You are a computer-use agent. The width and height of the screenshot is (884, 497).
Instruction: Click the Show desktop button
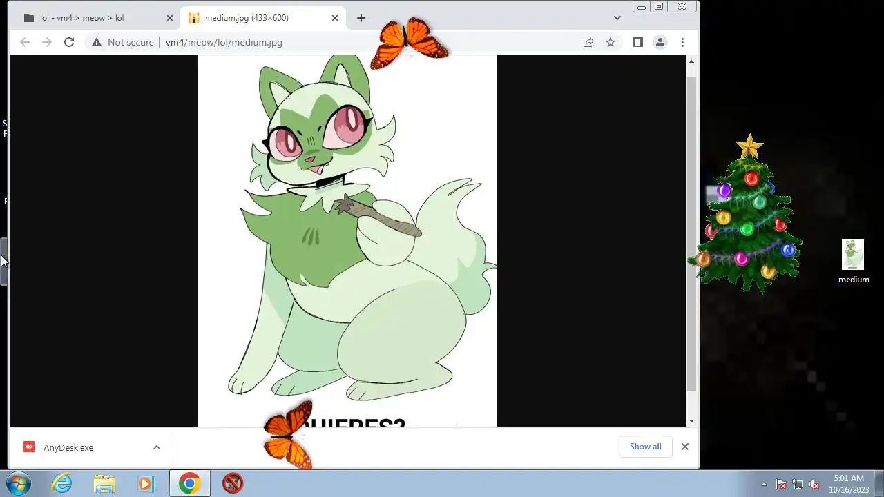click(878, 483)
